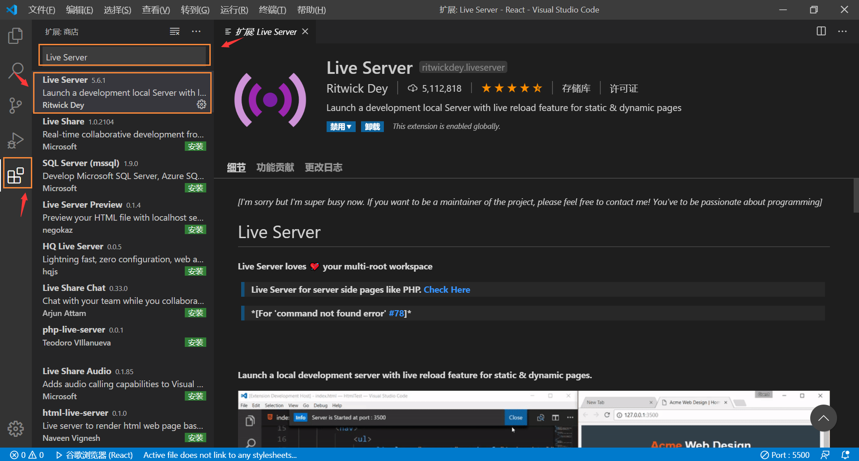Viewport: 859px width, 461px height.
Task: Click the Split Editor icon at top right
Action: pos(821,31)
